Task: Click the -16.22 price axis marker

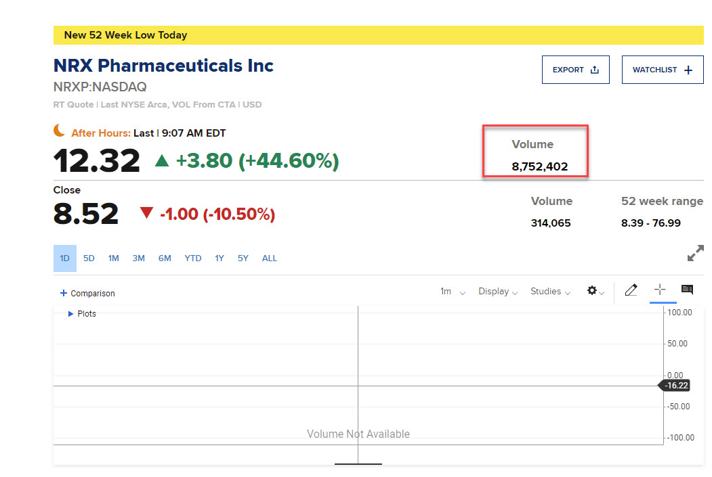Action: pos(677,386)
